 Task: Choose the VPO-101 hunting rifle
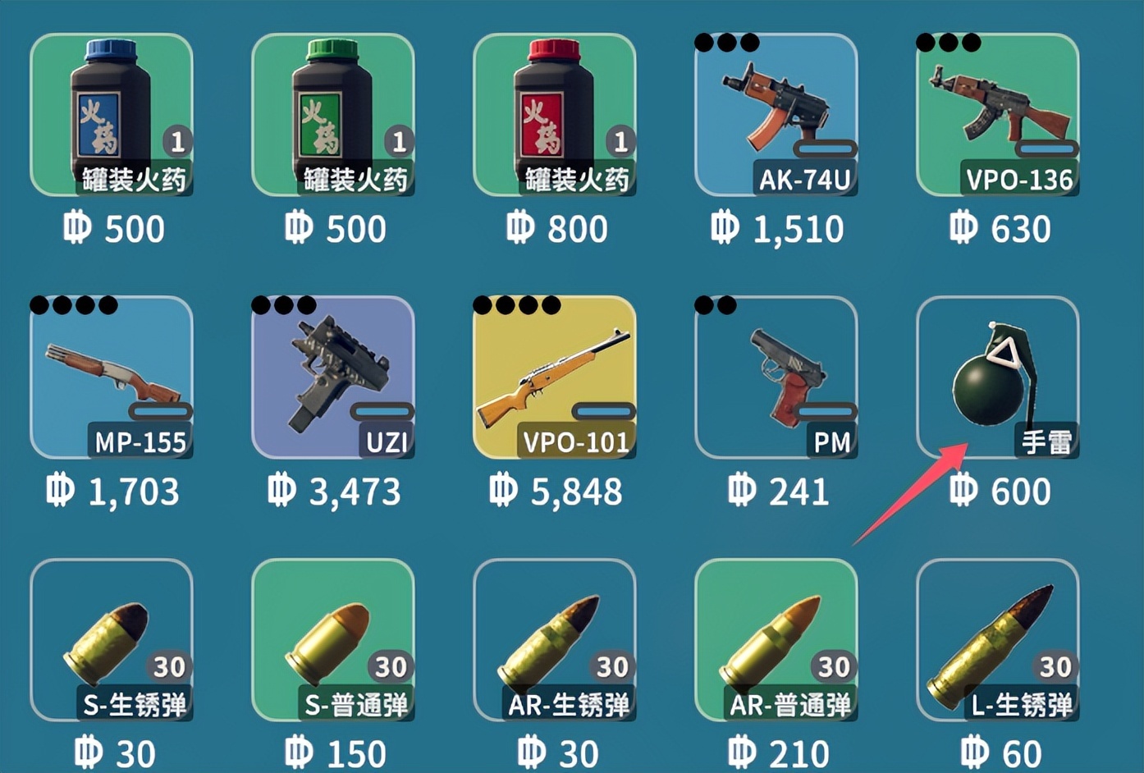point(555,377)
